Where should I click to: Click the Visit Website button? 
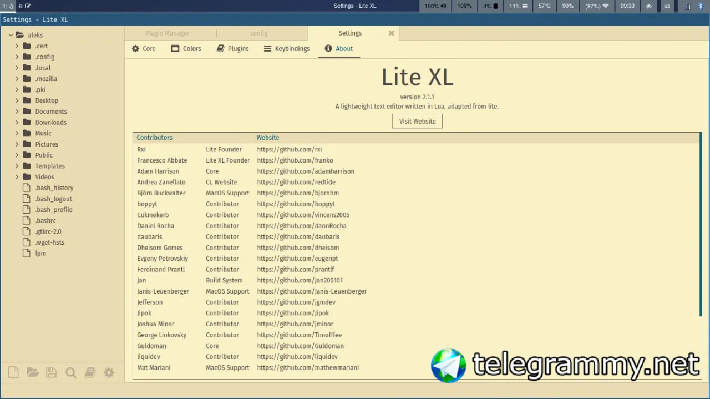[417, 121]
